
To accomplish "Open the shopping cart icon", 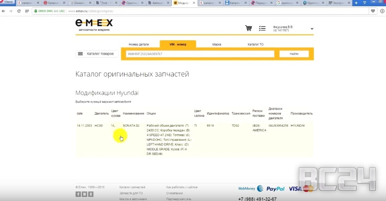I will pyautogui.click(x=248, y=28).
